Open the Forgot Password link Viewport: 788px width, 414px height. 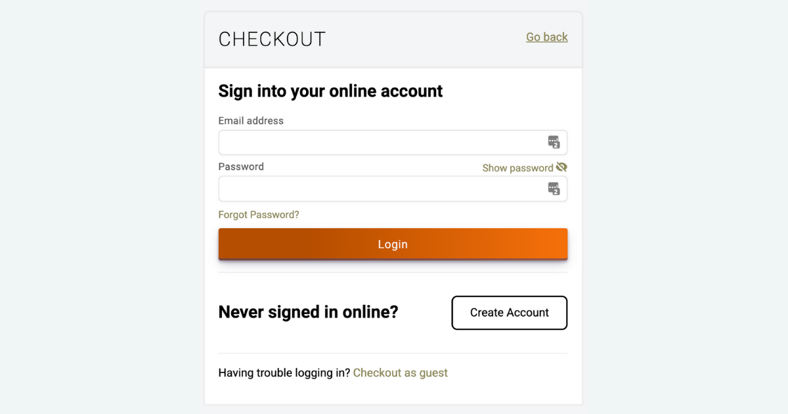(x=258, y=214)
